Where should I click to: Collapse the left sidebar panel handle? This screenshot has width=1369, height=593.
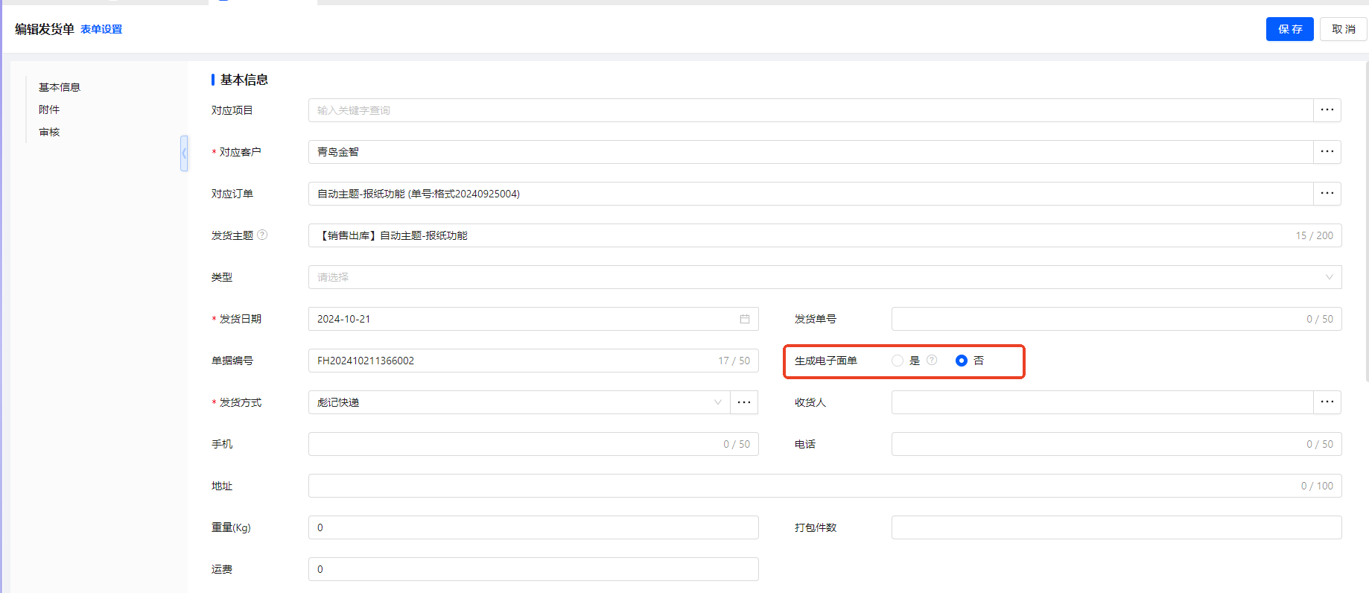pyautogui.click(x=184, y=153)
